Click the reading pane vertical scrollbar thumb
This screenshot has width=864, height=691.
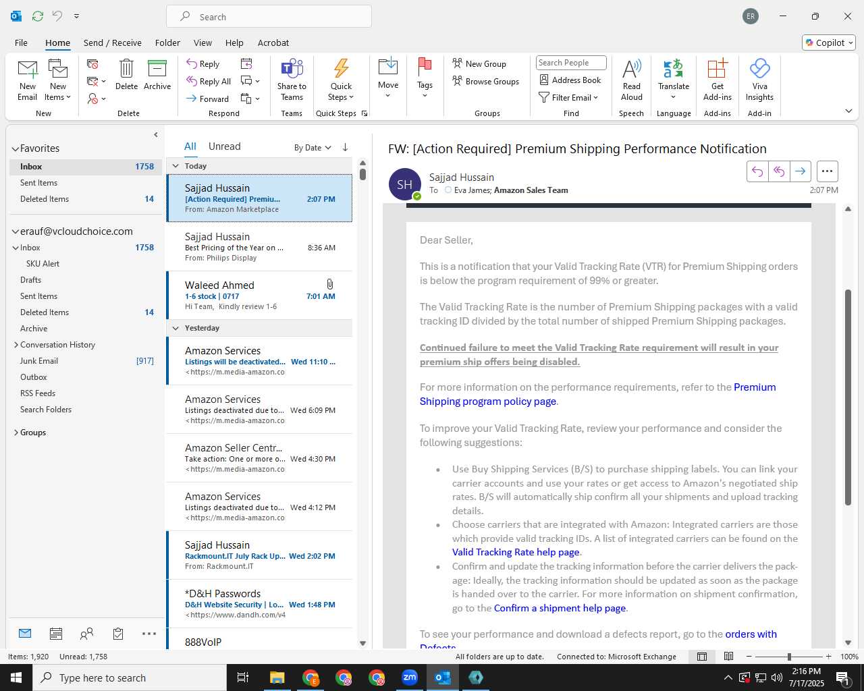848,397
